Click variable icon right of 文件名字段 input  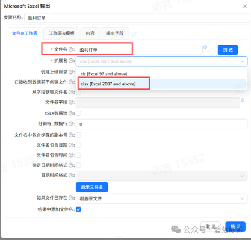(243, 100)
